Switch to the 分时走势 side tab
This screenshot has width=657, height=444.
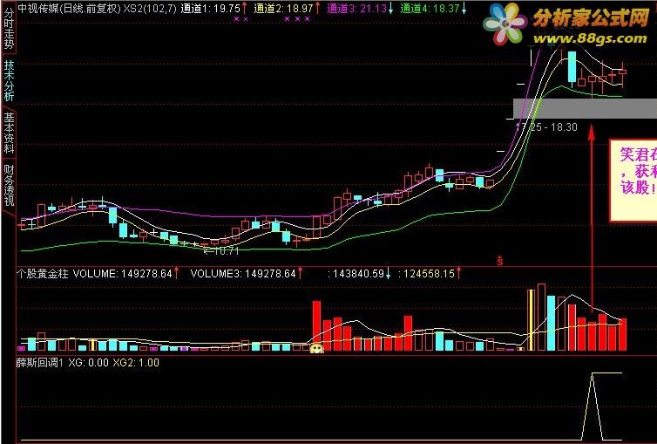(x=9, y=28)
